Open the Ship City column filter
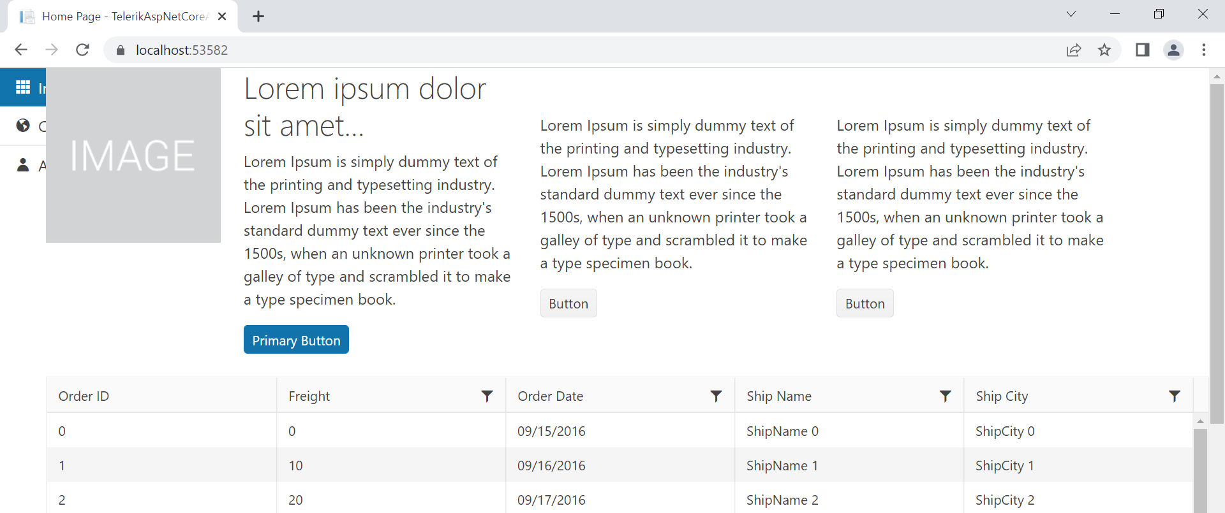The height and width of the screenshot is (513, 1225). (x=1174, y=396)
